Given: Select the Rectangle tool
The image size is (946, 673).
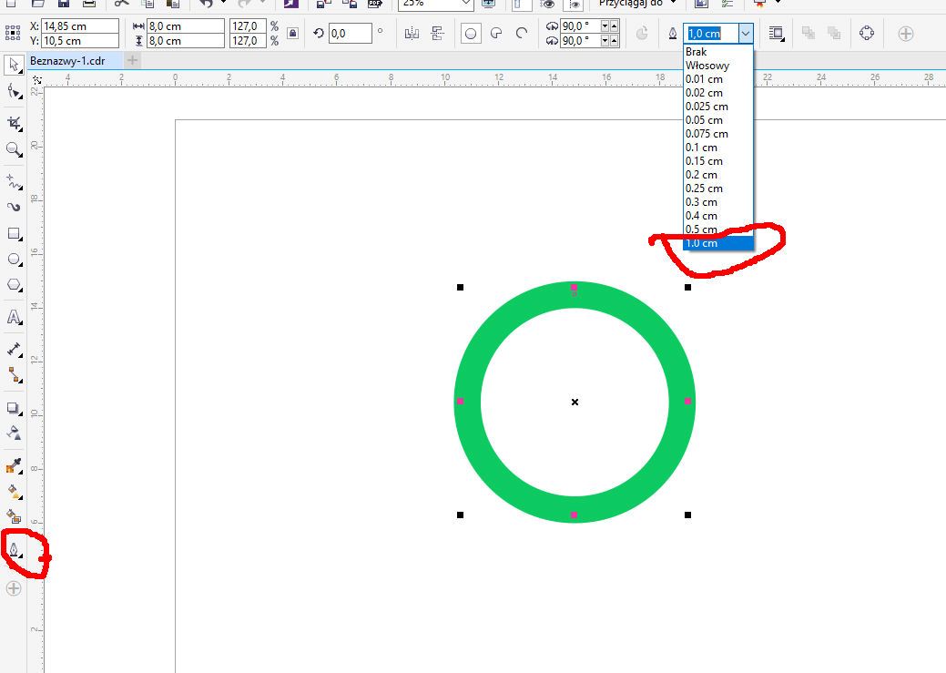Looking at the screenshot, I should tap(14, 234).
